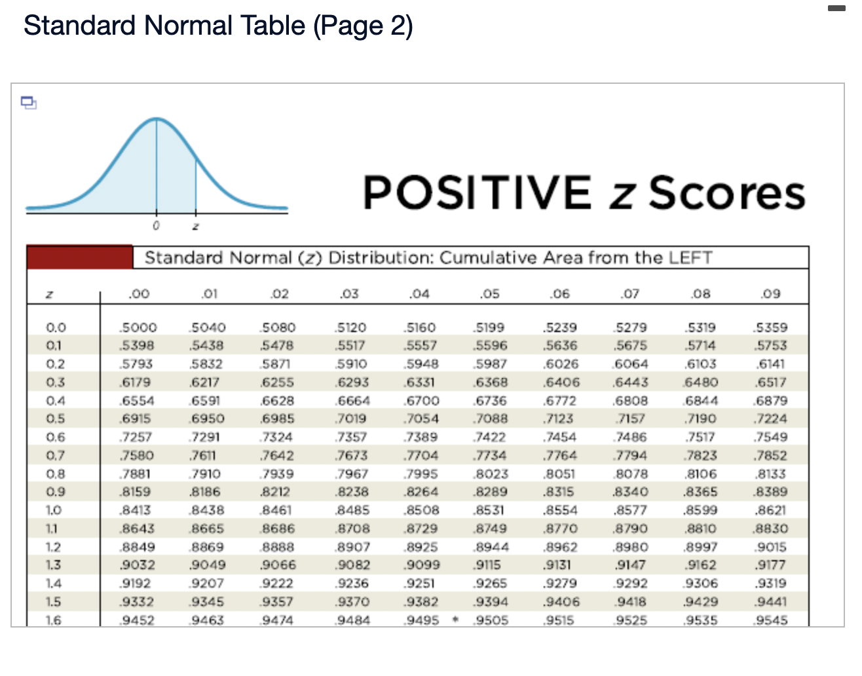This screenshot has height=676, width=862.
Task: Click table value .6293
Action: [351, 383]
